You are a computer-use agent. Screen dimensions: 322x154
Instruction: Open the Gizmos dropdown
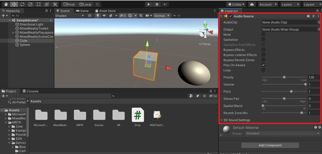[162, 16]
